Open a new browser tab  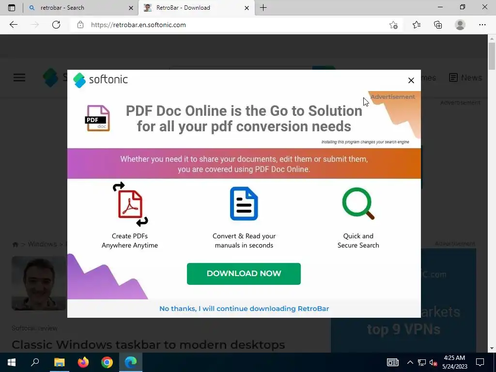pyautogui.click(x=263, y=8)
